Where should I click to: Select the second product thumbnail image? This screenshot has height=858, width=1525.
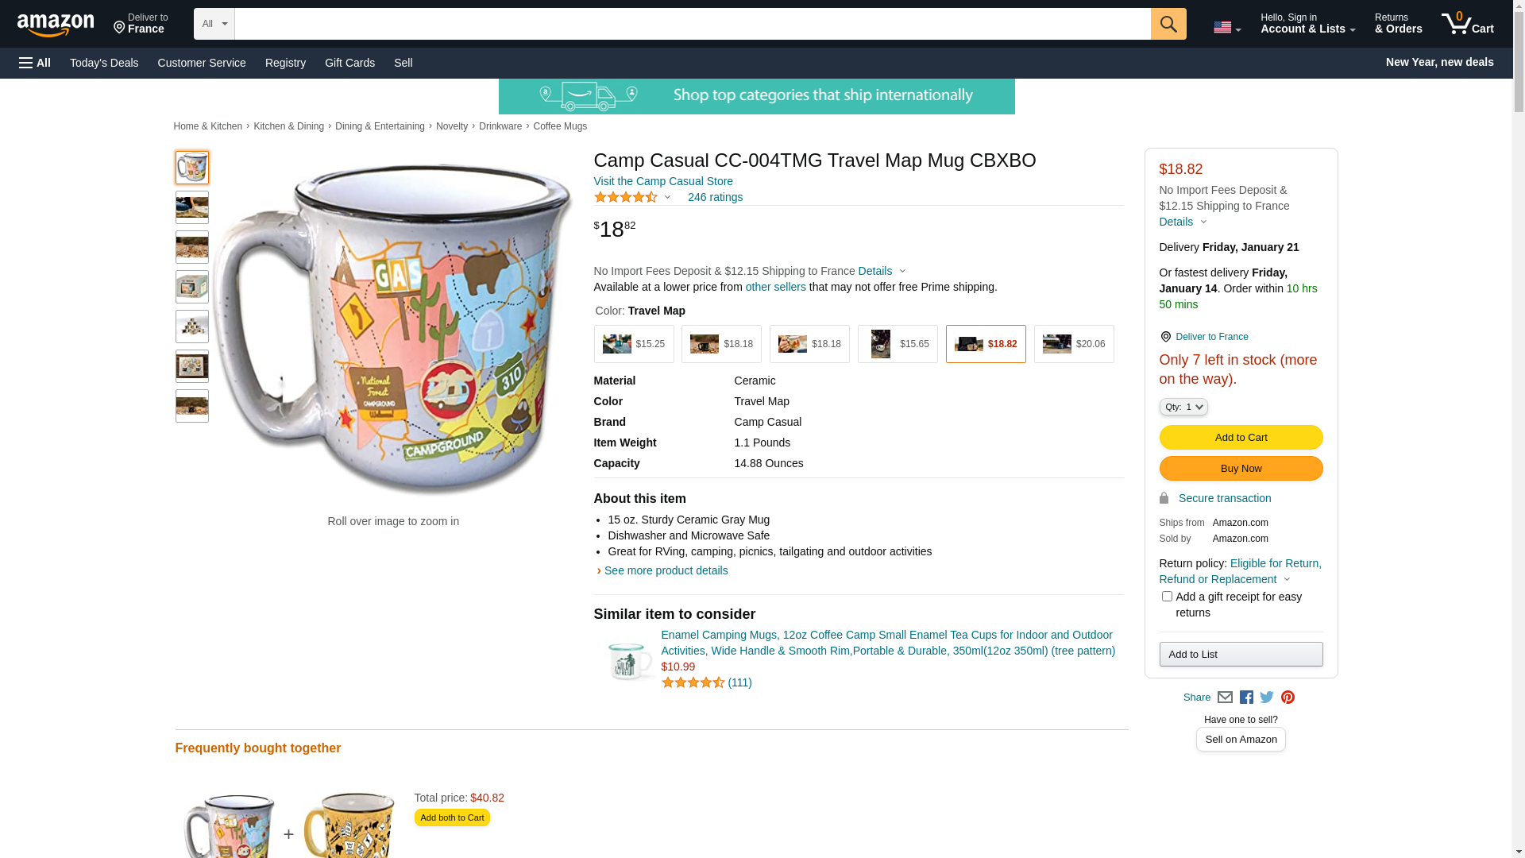click(x=191, y=207)
